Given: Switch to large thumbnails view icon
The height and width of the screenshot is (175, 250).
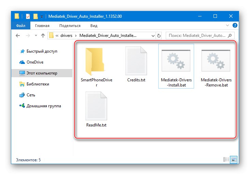Looking at the screenshot, I should tap(234, 160).
